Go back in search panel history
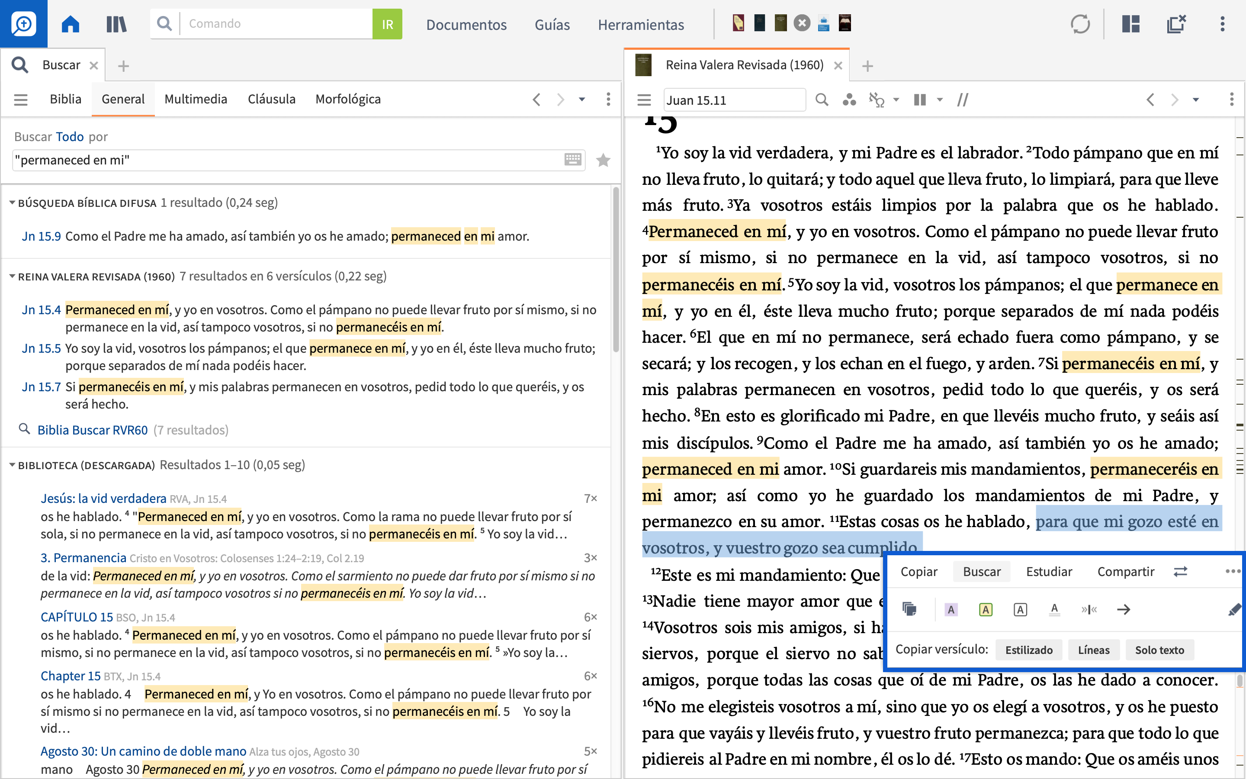The width and height of the screenshot is (1246, 779). (536, 100)
